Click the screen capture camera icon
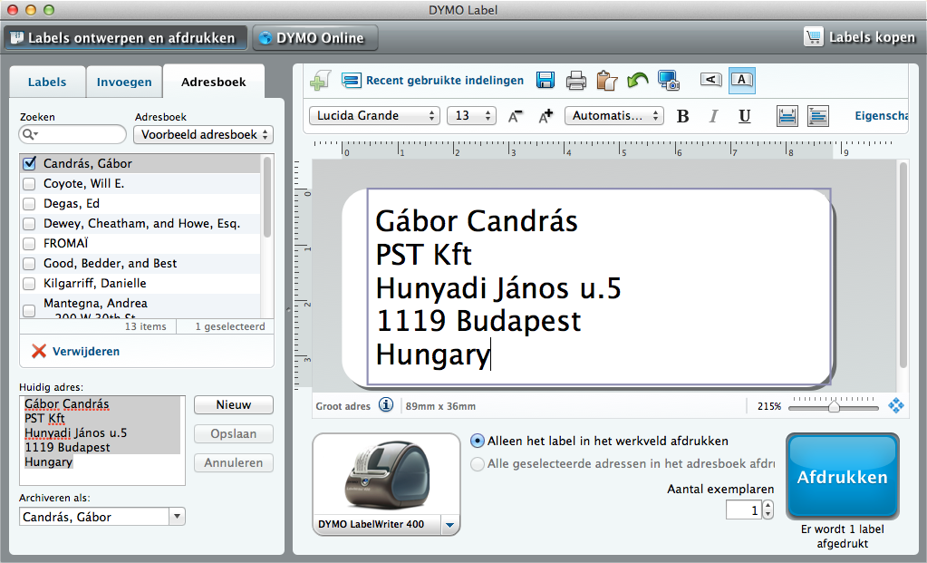 click(x=669, y=81)
